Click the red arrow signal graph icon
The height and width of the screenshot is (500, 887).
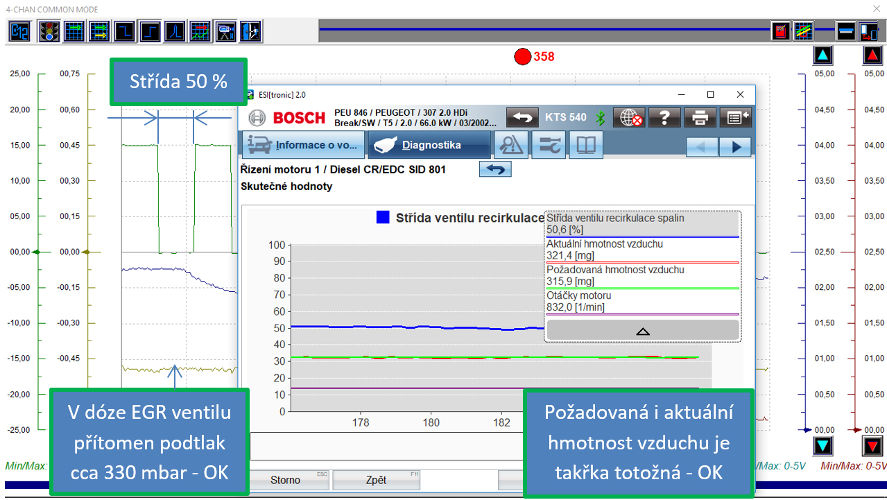[200, 31]
